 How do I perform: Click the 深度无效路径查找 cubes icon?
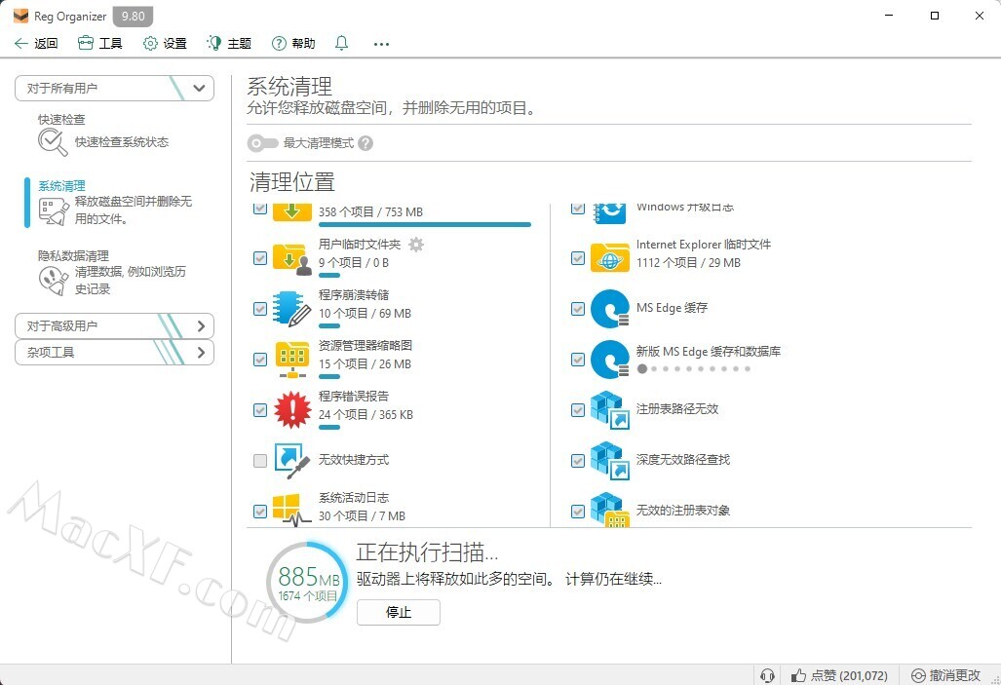pos(610,460)
